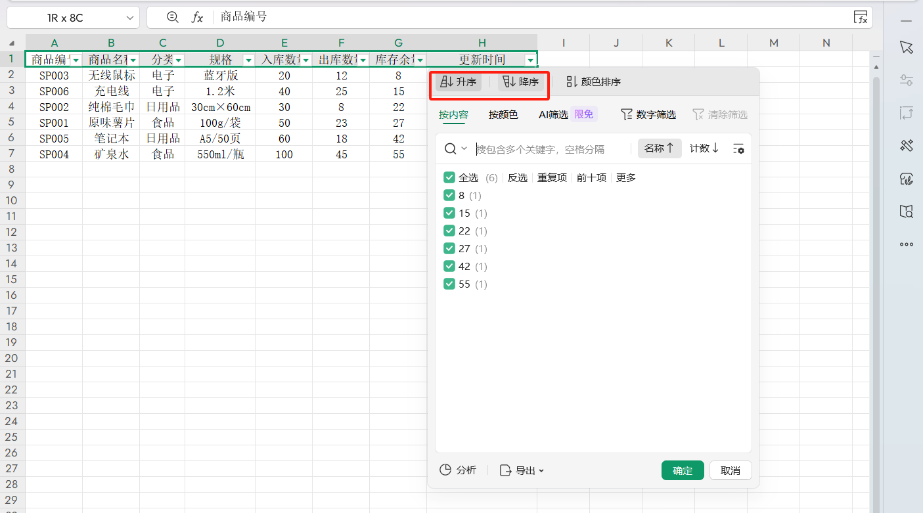Click the ellipsis more icon in sidebar
The width and height of the screenshot is (923, 513).
click(x=906, y=244)
